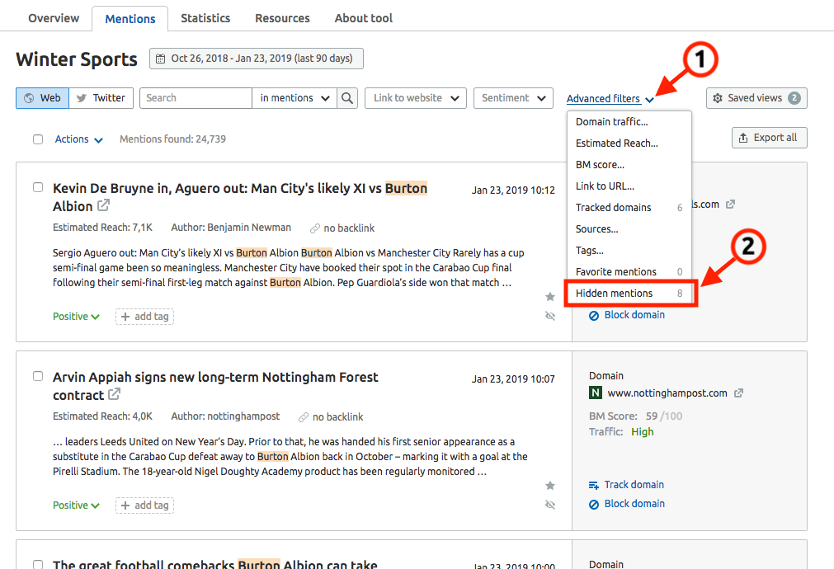Screen dimensions: 834x569
Task: Open the Resources tab
Action: [x=282, y=18]
